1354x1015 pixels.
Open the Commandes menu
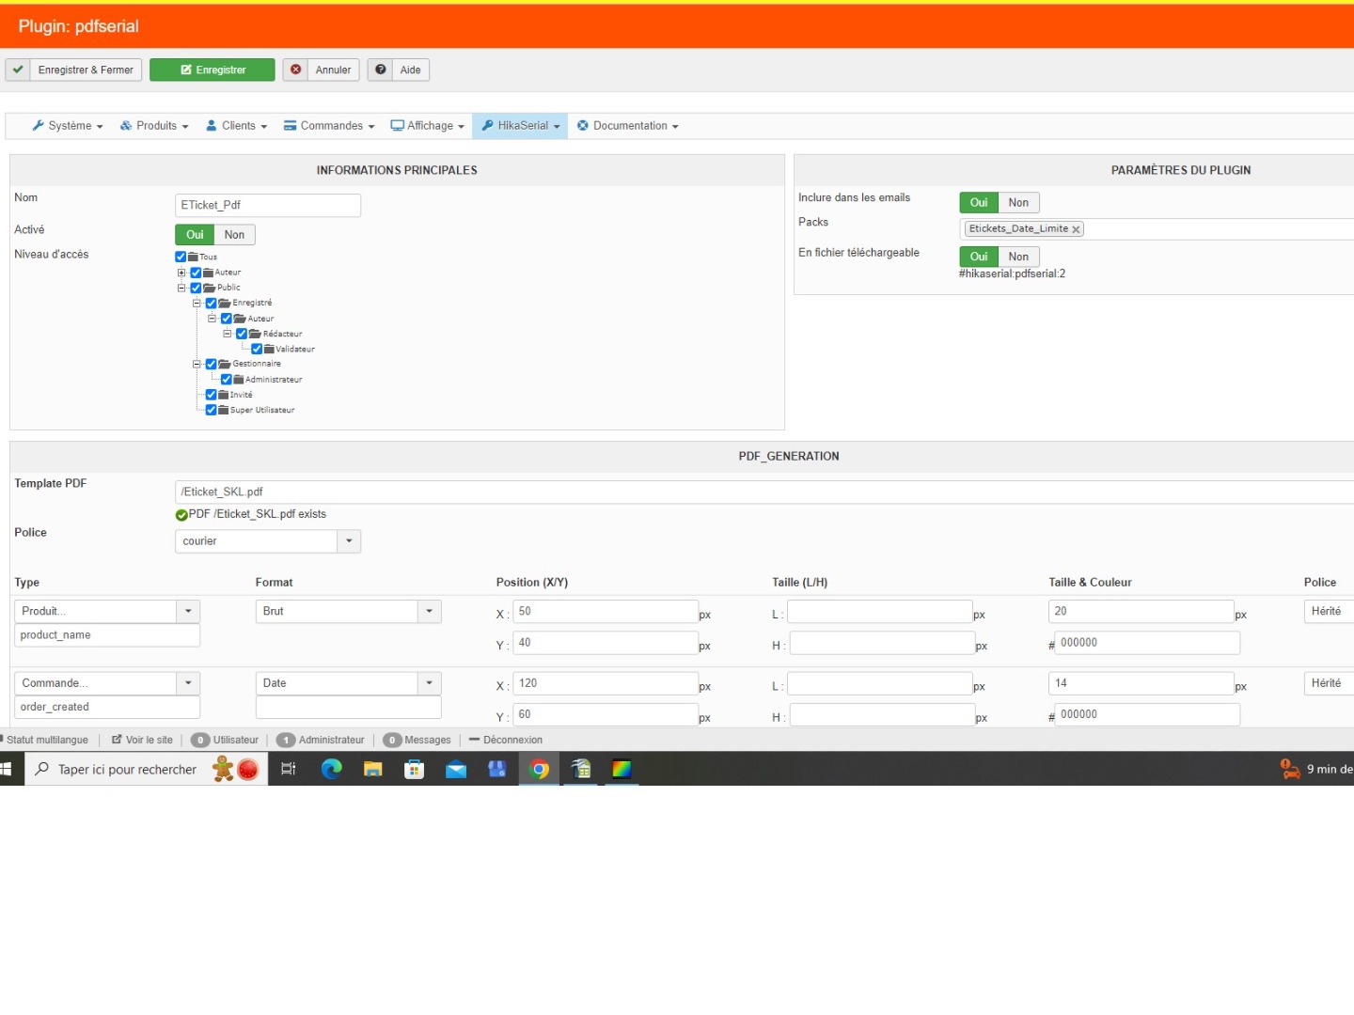pyautogui.click(x=329, y=126)
